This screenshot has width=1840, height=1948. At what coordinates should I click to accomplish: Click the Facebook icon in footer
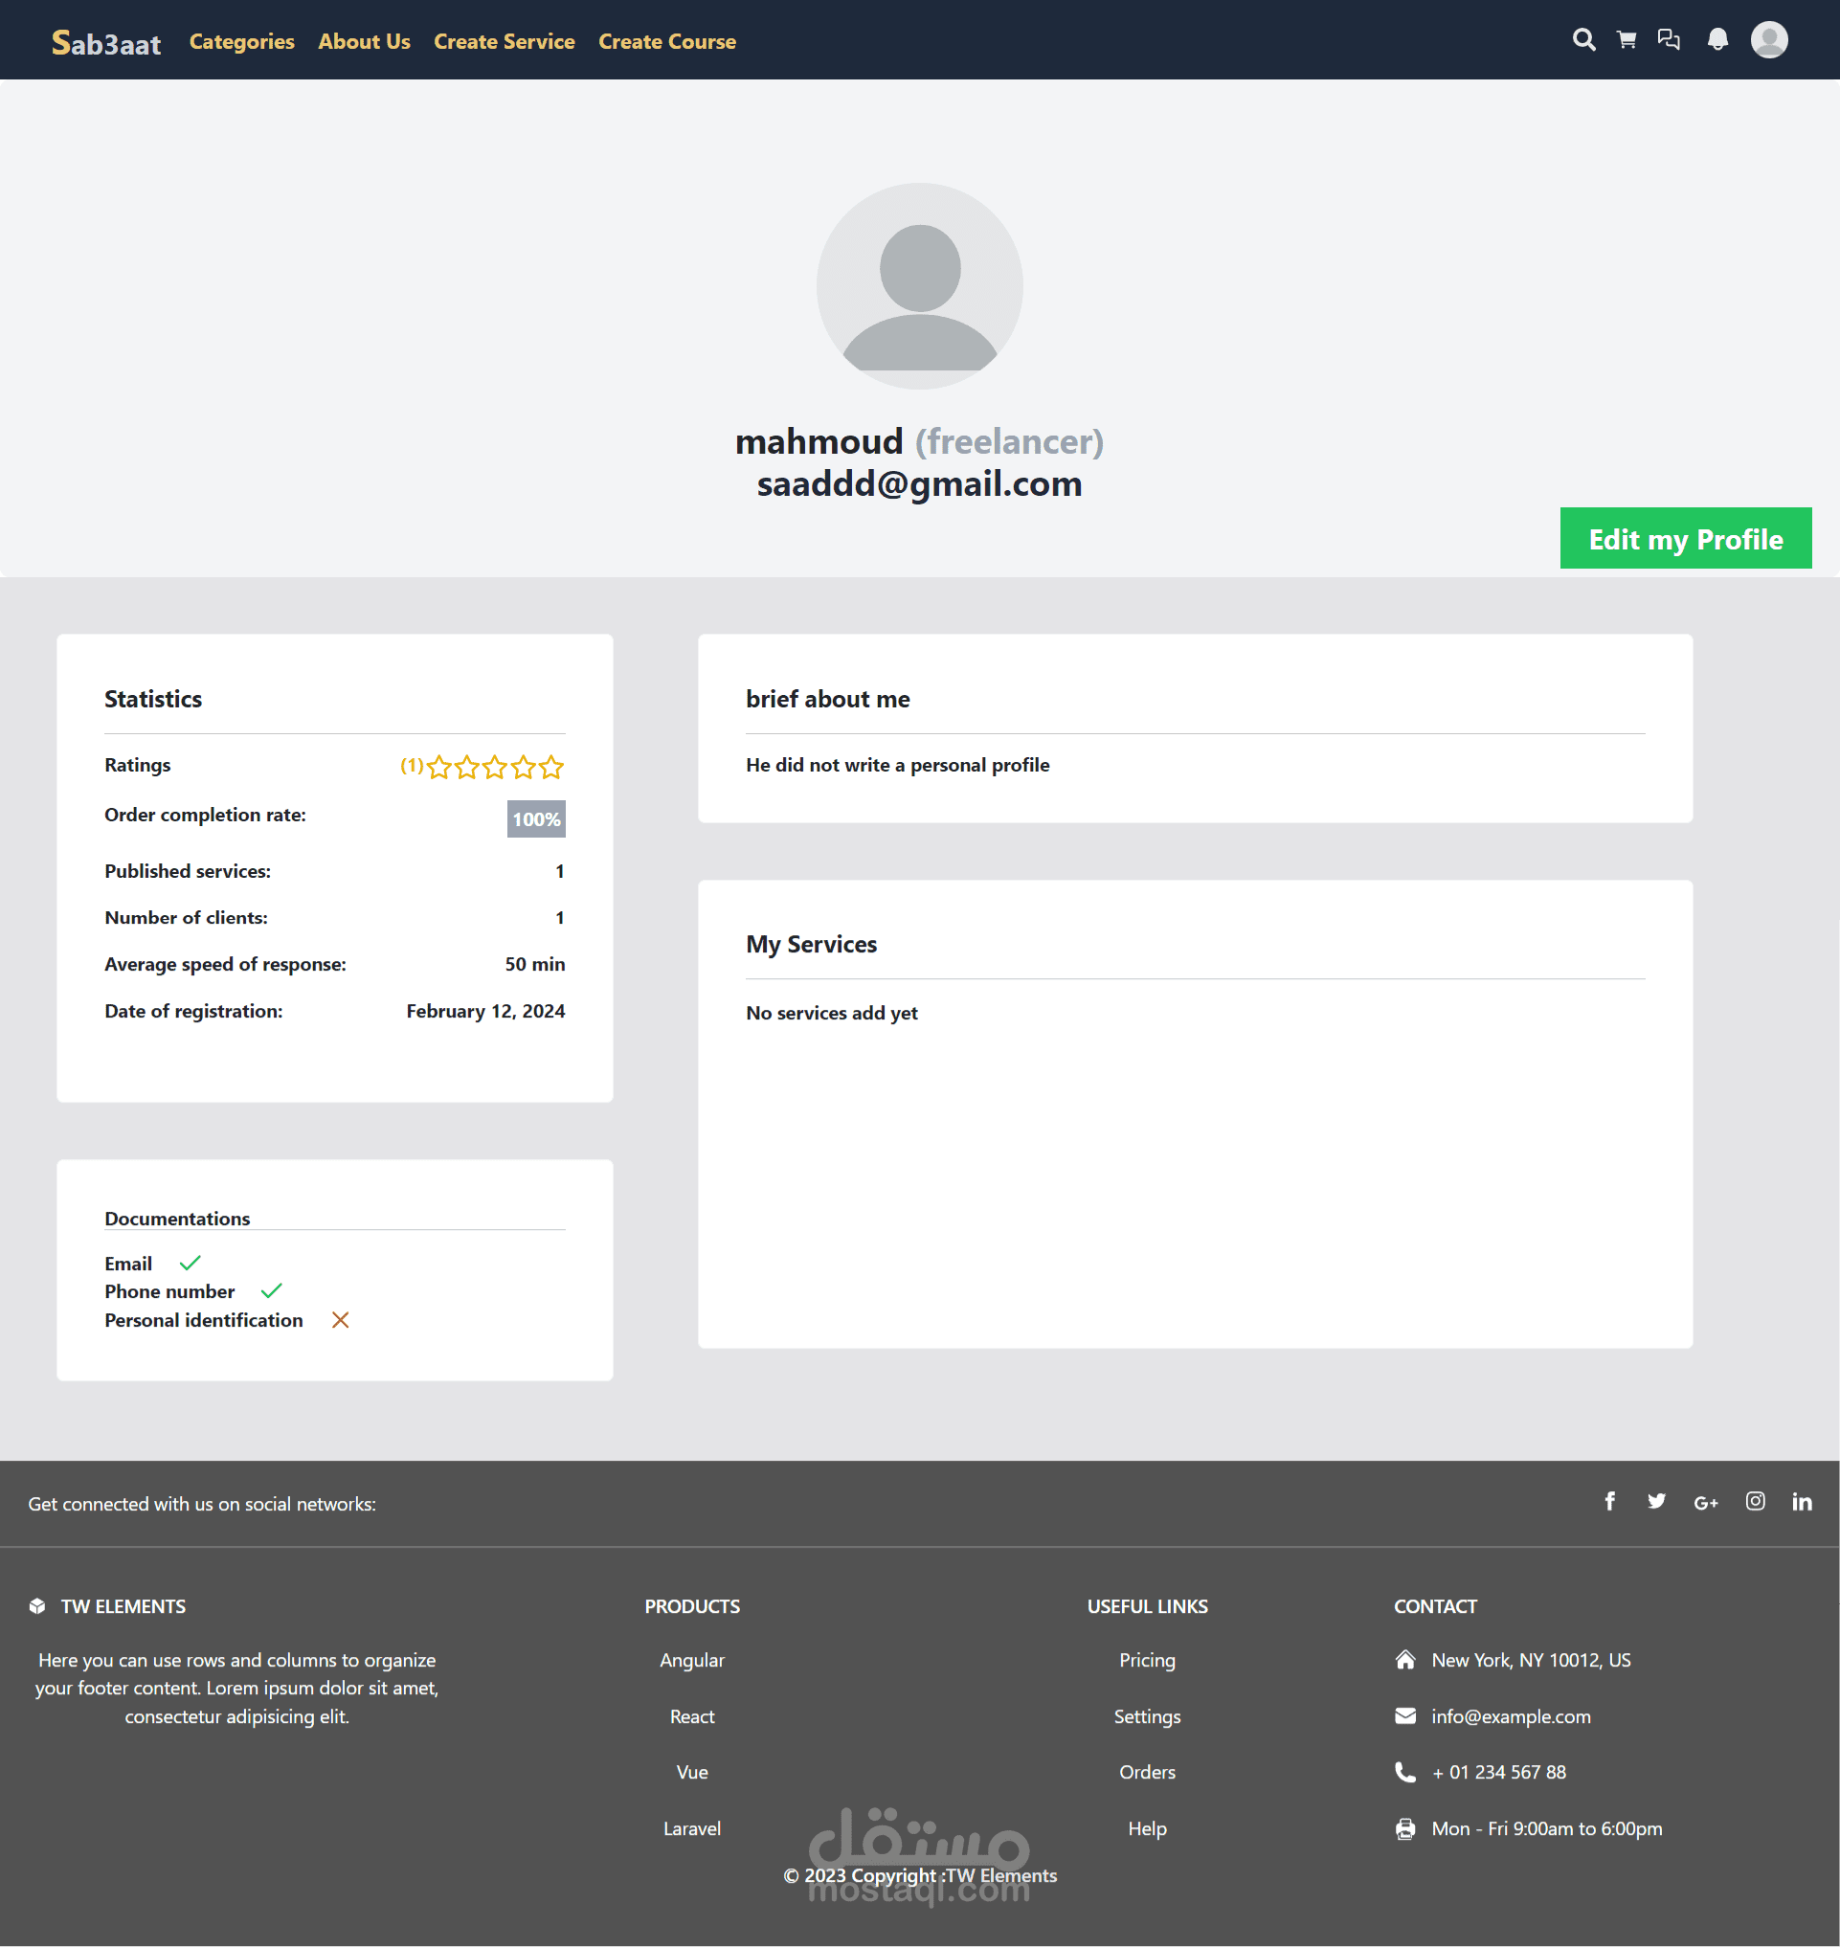1609,1501
